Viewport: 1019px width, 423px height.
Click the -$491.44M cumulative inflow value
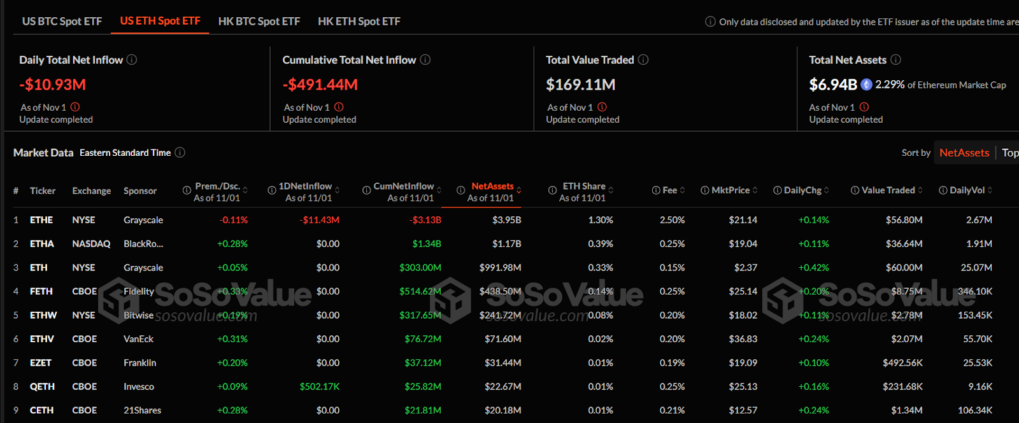(320, 85)
